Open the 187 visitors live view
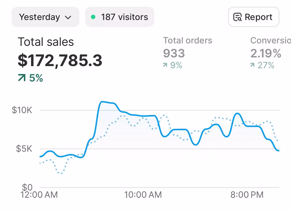This screenshot has height=210, width=291. [120, 17]
